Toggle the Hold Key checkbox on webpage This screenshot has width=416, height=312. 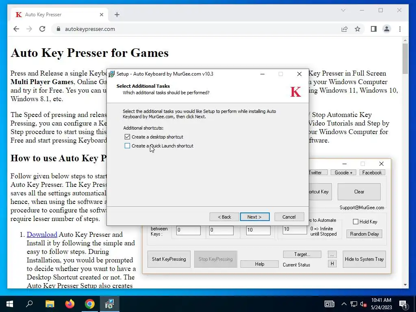[x=356, y=222]
